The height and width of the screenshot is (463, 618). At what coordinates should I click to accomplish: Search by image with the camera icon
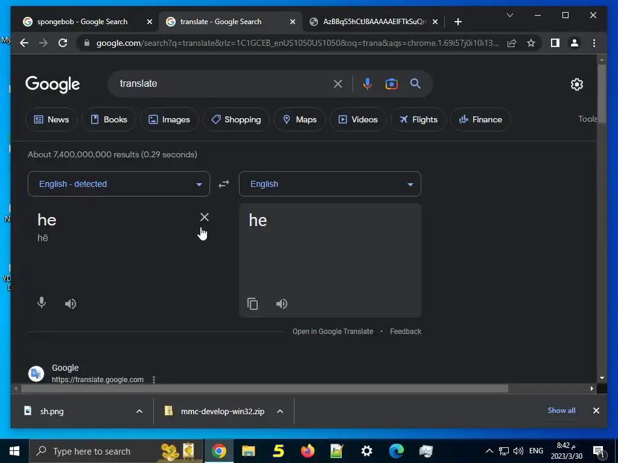click(391, 83)
